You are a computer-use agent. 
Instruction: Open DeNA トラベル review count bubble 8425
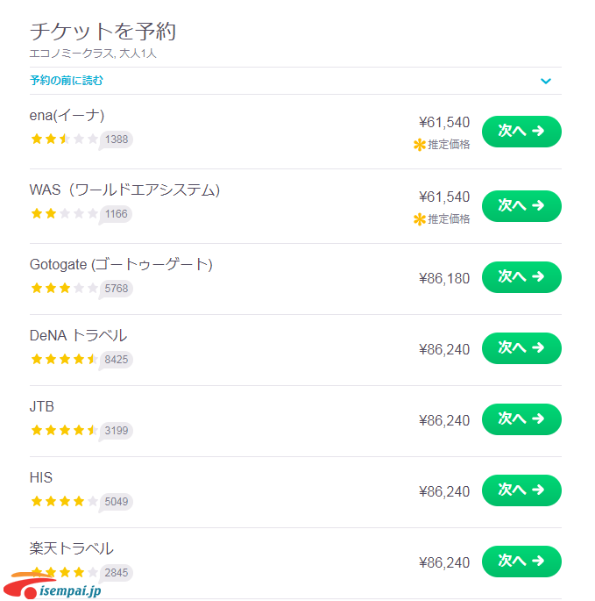(x=116, y=359)
